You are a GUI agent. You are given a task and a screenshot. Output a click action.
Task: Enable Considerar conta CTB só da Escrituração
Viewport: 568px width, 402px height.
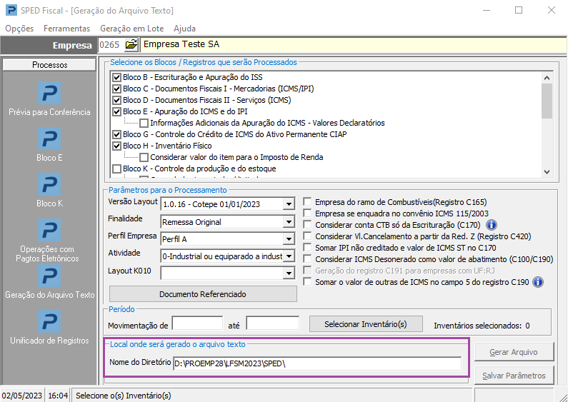[x=307, y=225]
